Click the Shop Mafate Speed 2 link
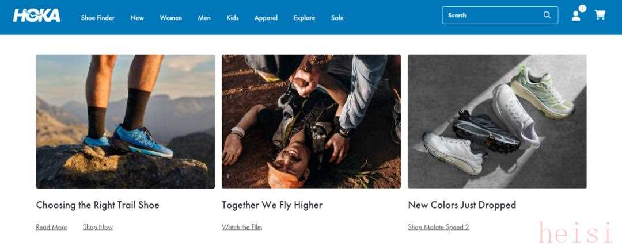 (x=438, y=227)
